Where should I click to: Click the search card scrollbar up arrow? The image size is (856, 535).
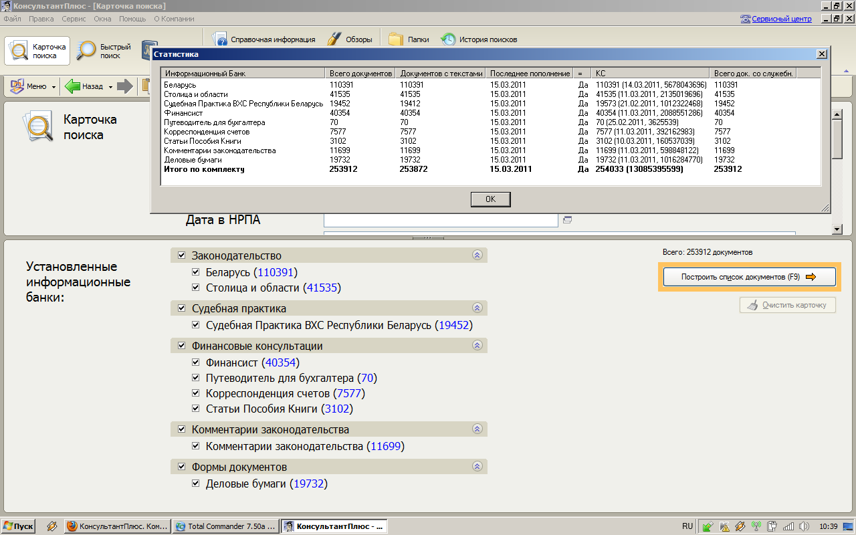(x=837, y=114)
